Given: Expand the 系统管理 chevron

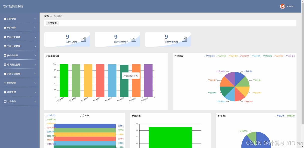Looking at the screenshot, I should [35, 83].
